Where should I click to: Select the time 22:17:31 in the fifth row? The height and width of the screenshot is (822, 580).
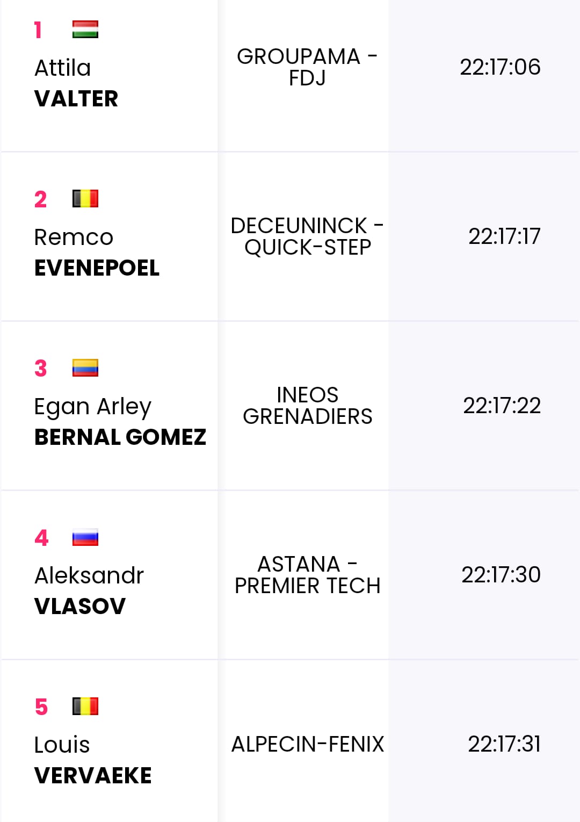click(x=504, y=744)
